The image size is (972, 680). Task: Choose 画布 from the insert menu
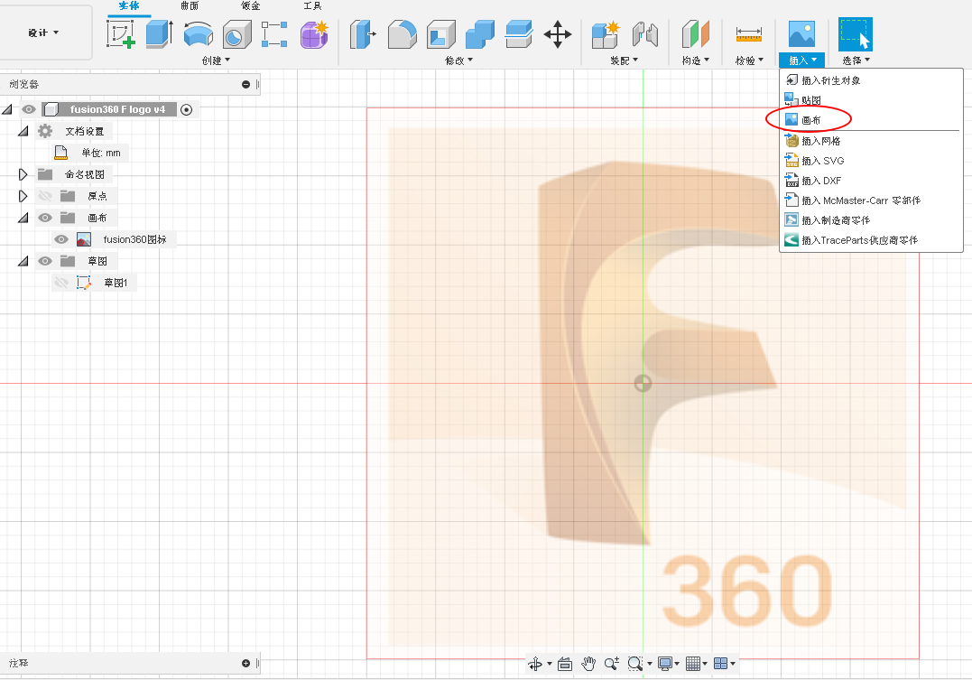click(871, 120)
